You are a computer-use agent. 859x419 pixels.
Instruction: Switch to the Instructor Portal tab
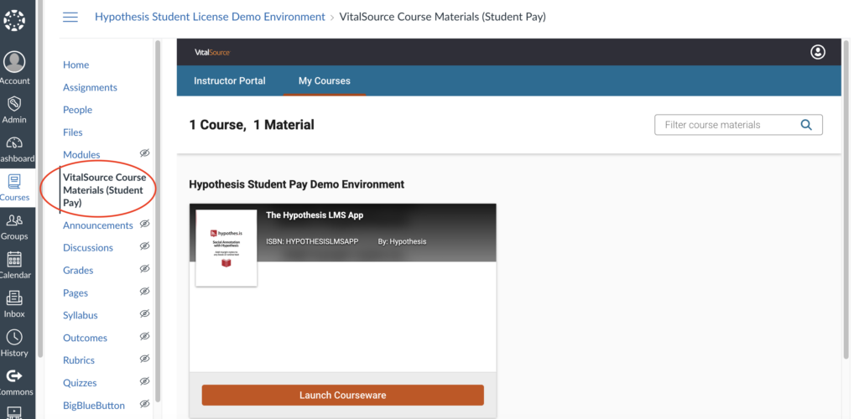point(230,81)
